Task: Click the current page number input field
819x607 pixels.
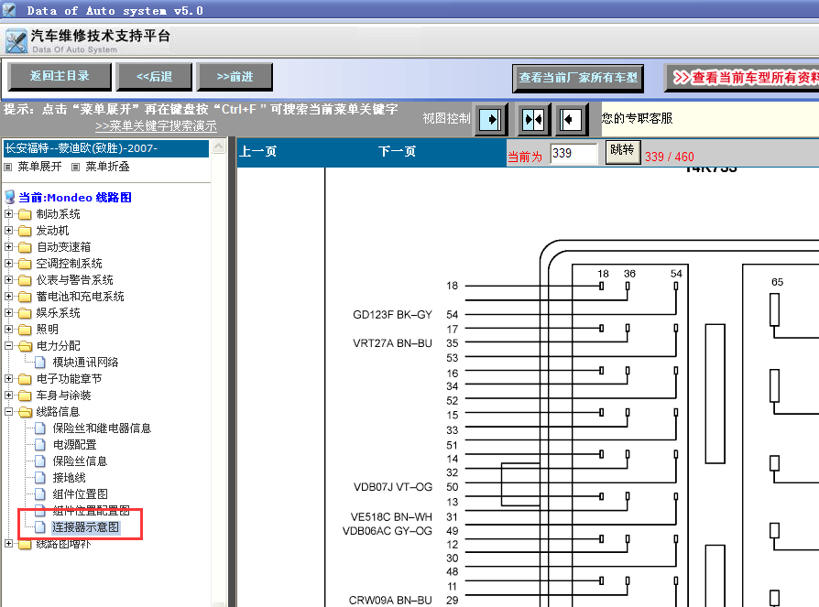Action: pyautogui.click(x=573, y=154)
